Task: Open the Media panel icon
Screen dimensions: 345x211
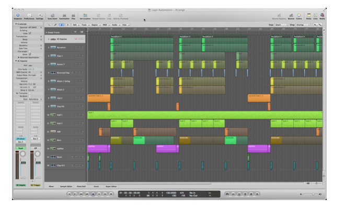Action: [322, 16]
